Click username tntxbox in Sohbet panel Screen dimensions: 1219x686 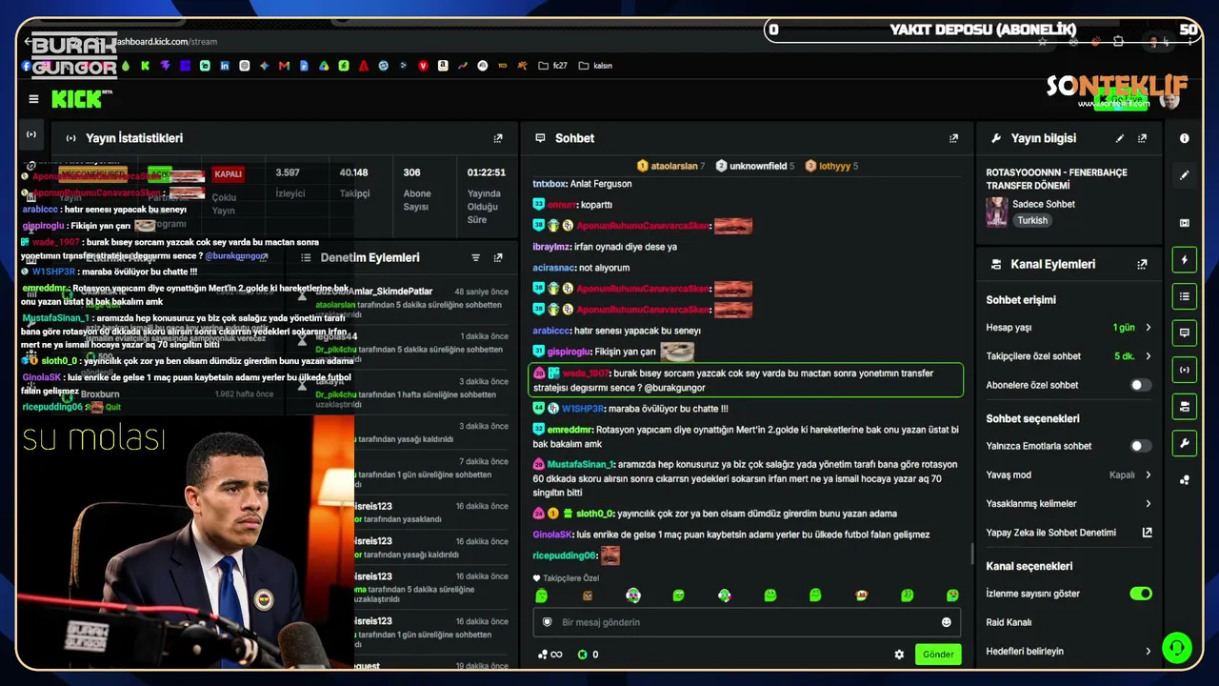point(550,184)
